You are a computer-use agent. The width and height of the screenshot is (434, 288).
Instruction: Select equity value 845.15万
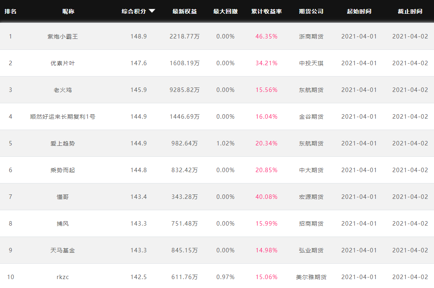pos(184,251)
